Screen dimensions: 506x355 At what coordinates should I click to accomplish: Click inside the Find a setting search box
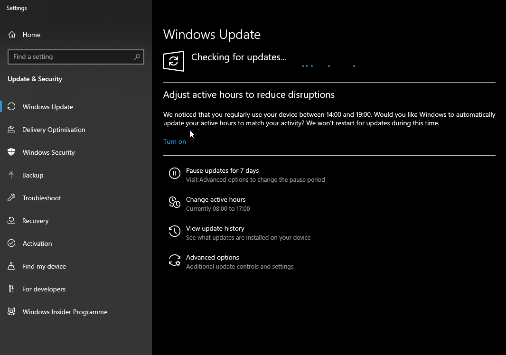(x=71, y=56)
